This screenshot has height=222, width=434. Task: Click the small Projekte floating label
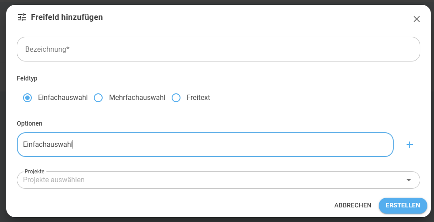(x=35, y=172)
